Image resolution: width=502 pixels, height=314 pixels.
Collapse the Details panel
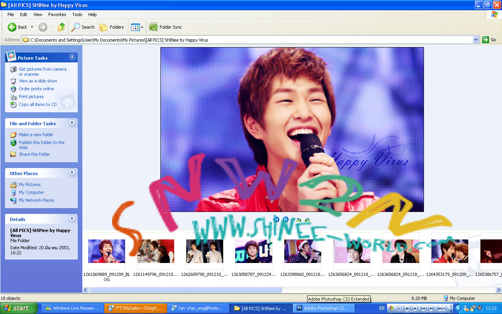coord(72,219)
